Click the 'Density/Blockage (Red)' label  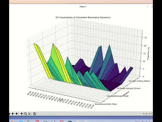coord(117,96)
